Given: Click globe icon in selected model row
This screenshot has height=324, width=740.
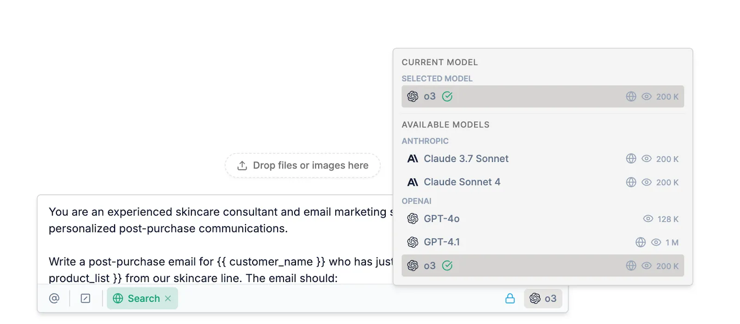Looking at the screenshot, I should click(x=631, y=96).
